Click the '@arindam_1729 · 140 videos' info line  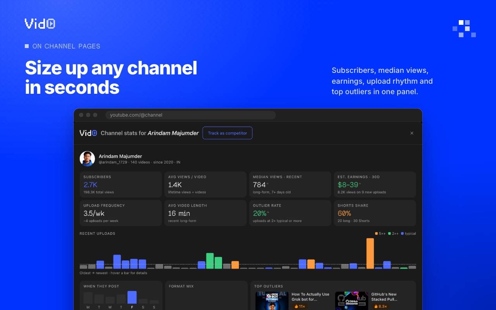point(139,162)
